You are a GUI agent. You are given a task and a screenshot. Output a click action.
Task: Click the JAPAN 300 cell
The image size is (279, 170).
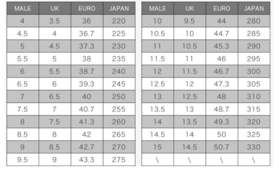click(x=254, y=71)
